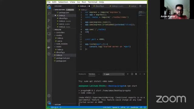
Task: Click the code minimap in the editor
Action: coord(142,14)
